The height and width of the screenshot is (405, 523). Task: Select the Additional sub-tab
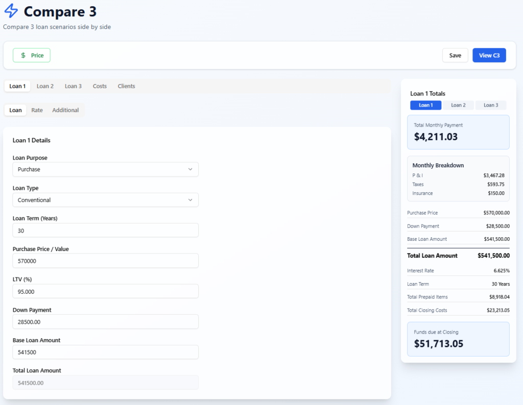[65, 110]
